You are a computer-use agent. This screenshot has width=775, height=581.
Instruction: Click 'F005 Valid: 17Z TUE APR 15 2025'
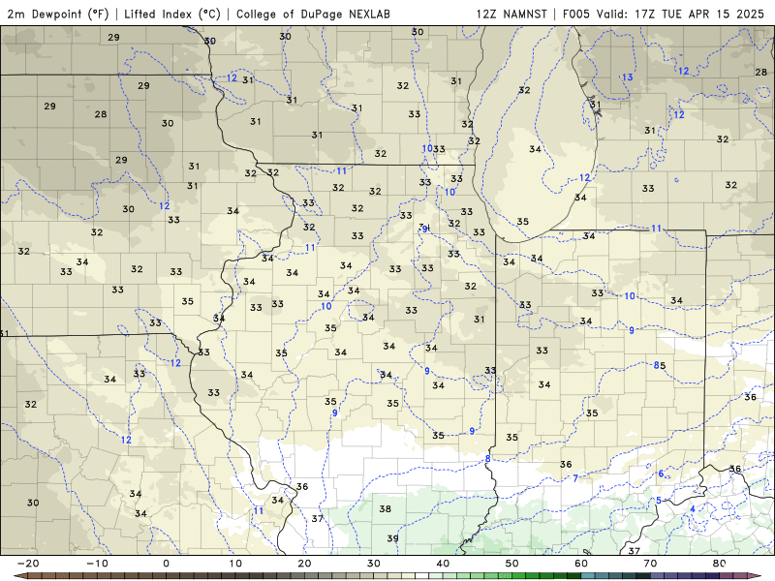664,14
